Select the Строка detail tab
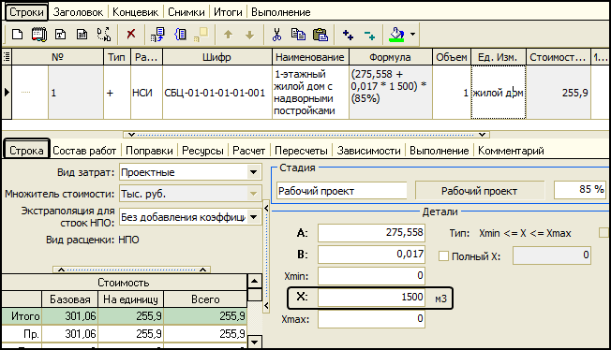This screenshot has height=350, width=611. (x=26, y=151)
